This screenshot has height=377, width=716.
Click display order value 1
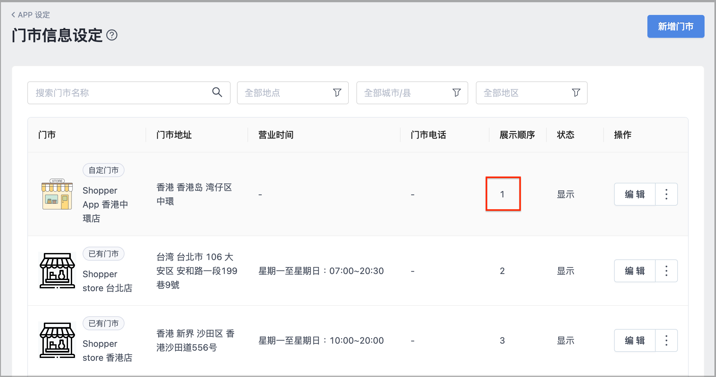(502, 194)
